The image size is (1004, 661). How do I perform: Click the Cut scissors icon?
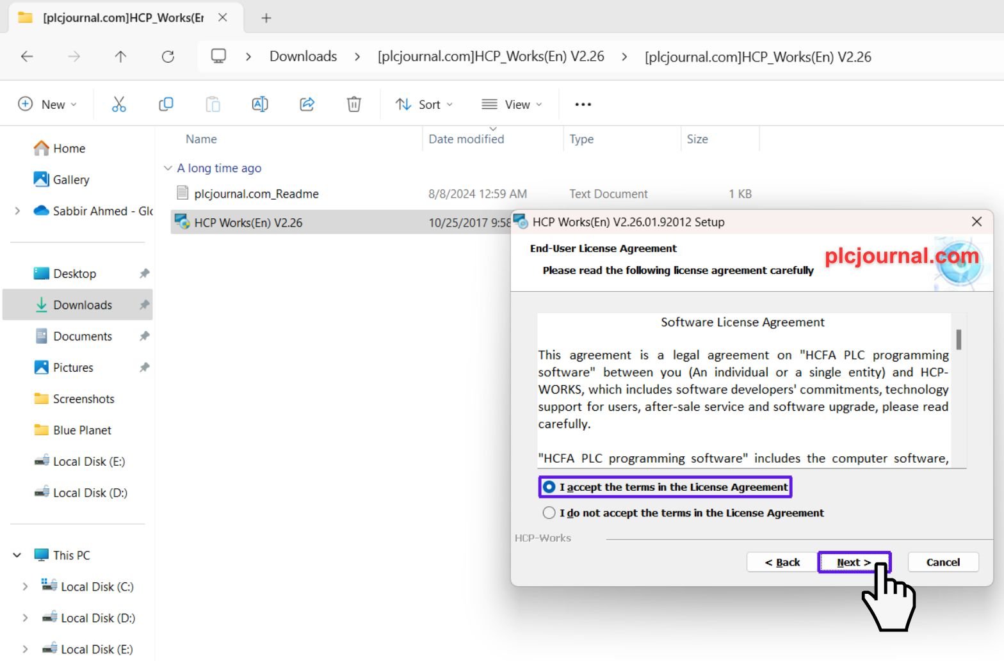click(119, 104)
